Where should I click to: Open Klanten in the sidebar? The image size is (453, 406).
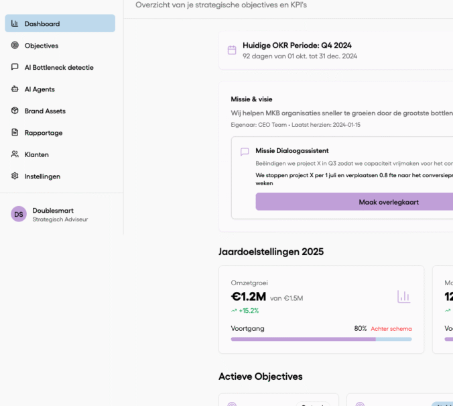(x=37, y=154)
